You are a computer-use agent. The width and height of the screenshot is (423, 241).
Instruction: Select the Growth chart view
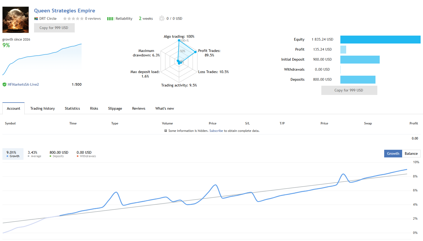click(393, 153)
